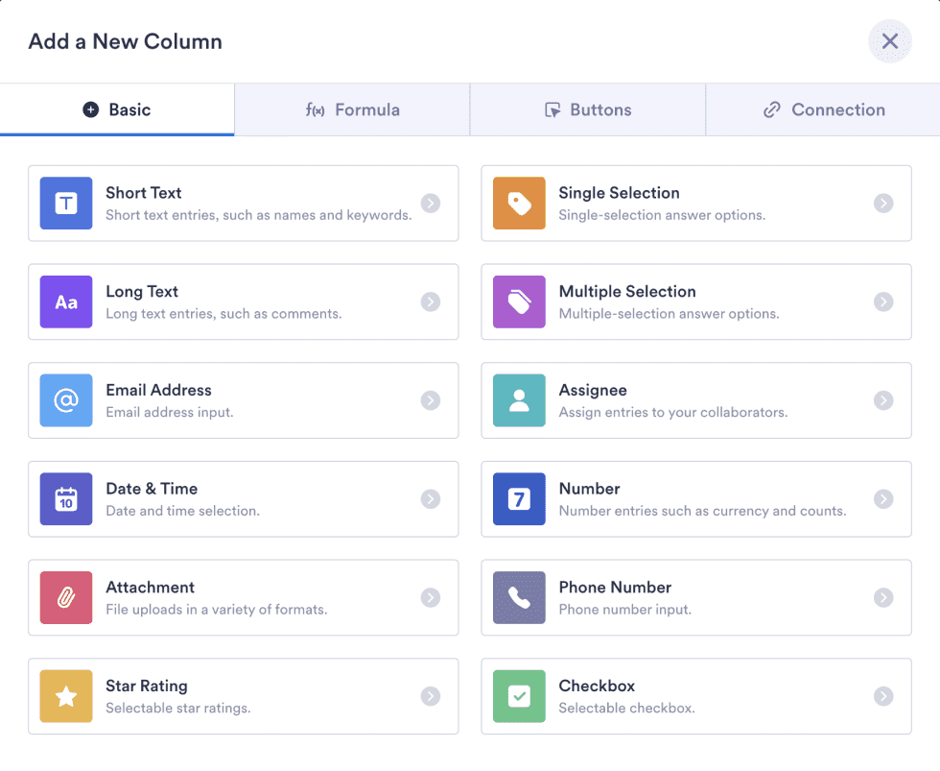Switch to the Formula tab

(352, 109)
